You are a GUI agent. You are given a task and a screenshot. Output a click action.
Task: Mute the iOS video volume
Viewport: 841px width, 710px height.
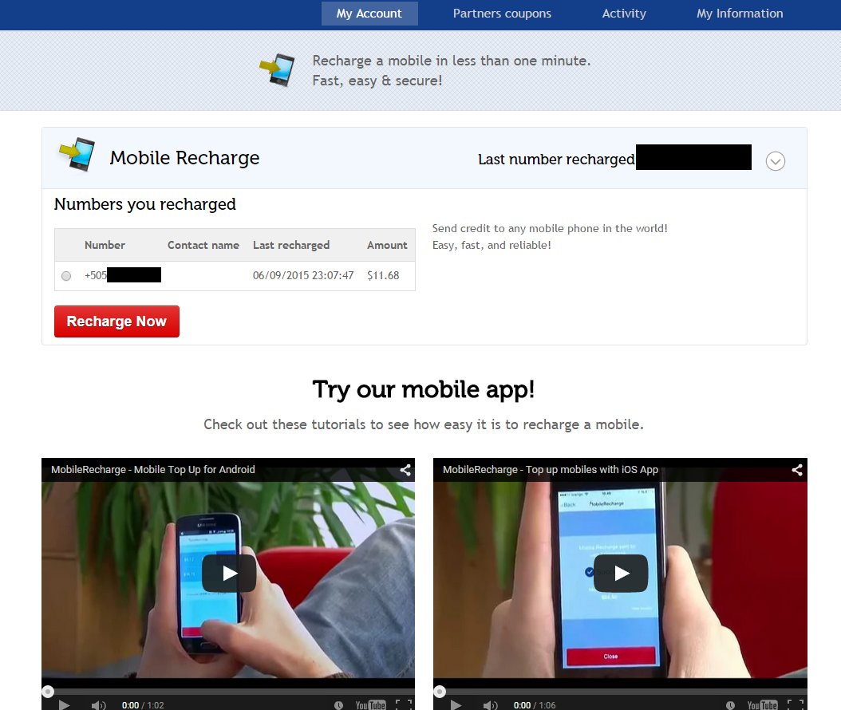[490, 704]
